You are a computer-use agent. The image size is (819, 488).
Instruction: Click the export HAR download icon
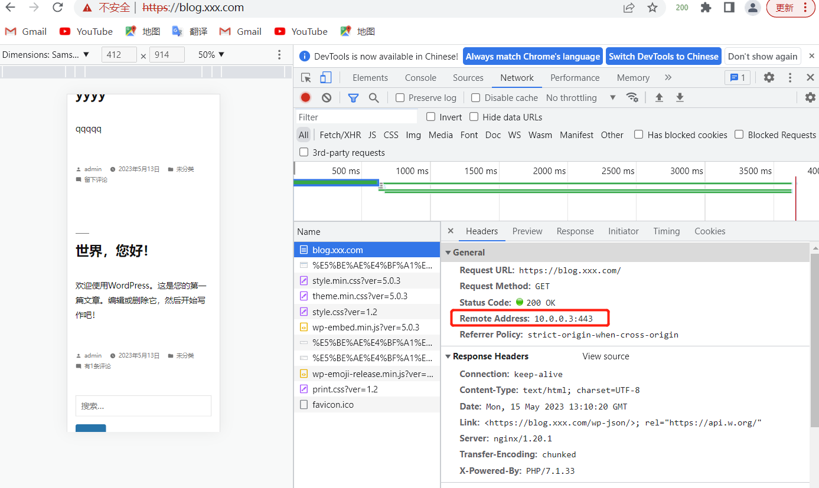(x=680, y=98)
